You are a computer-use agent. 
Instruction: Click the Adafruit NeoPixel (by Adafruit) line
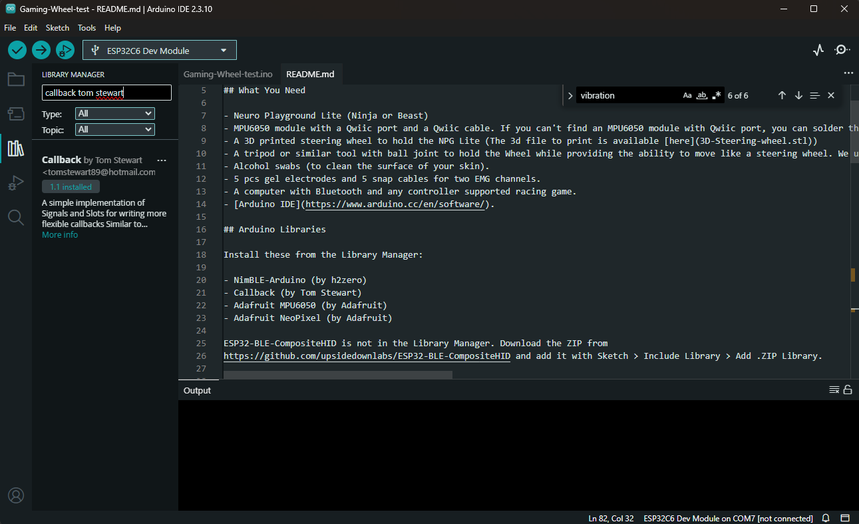click(308, 318)
